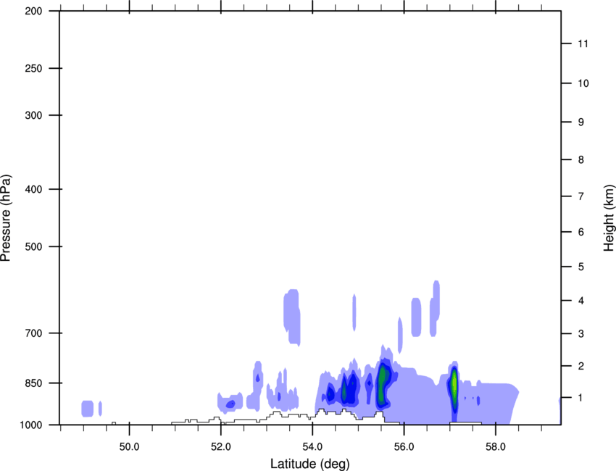This screenshot has height=471, width=616.
Task: Click the 56.0 latitude tick label
Action: click(x=404, y=447)
